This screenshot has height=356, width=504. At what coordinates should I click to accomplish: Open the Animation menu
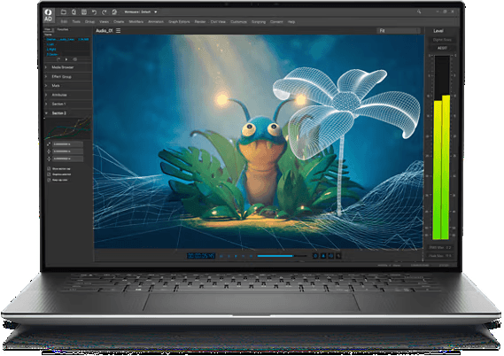point(156,22)
